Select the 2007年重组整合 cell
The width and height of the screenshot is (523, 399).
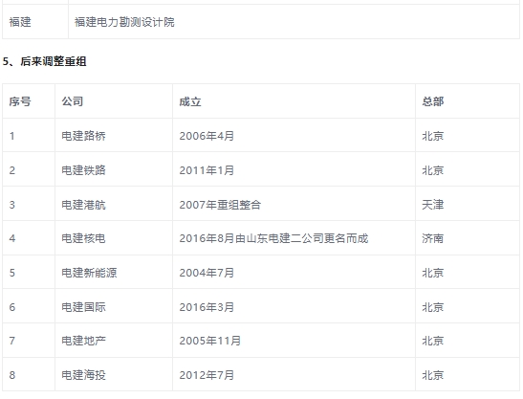220,205
